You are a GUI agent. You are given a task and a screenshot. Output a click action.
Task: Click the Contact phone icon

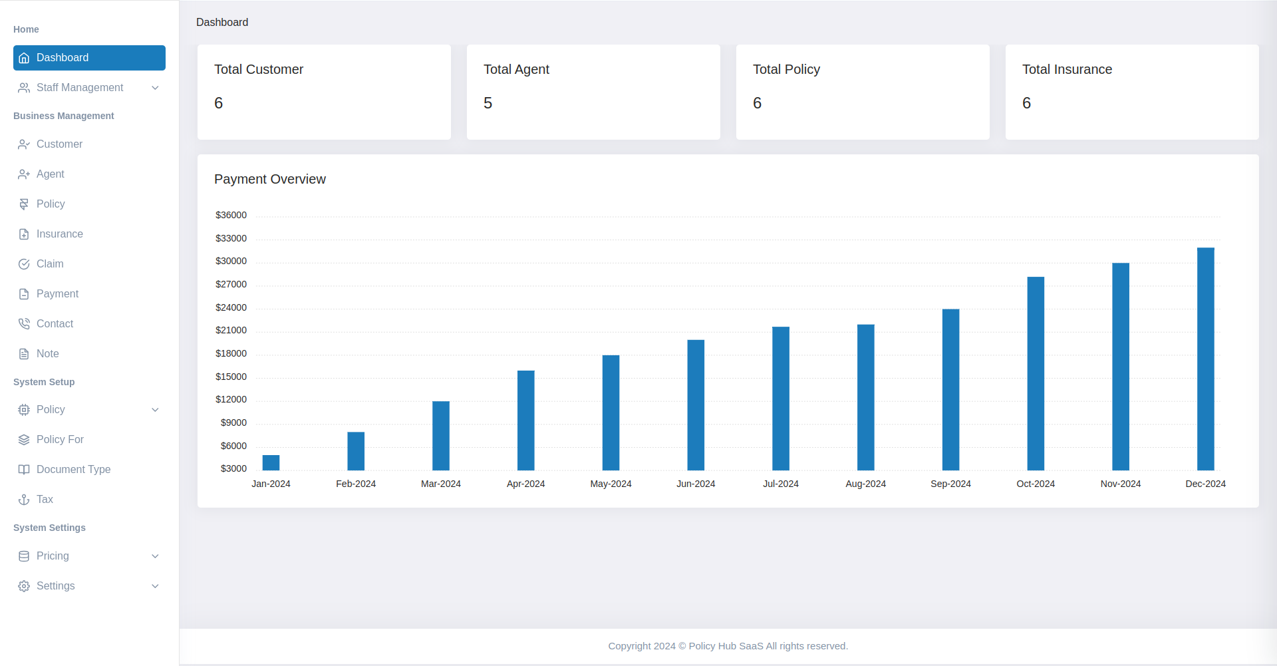(24, 324)
